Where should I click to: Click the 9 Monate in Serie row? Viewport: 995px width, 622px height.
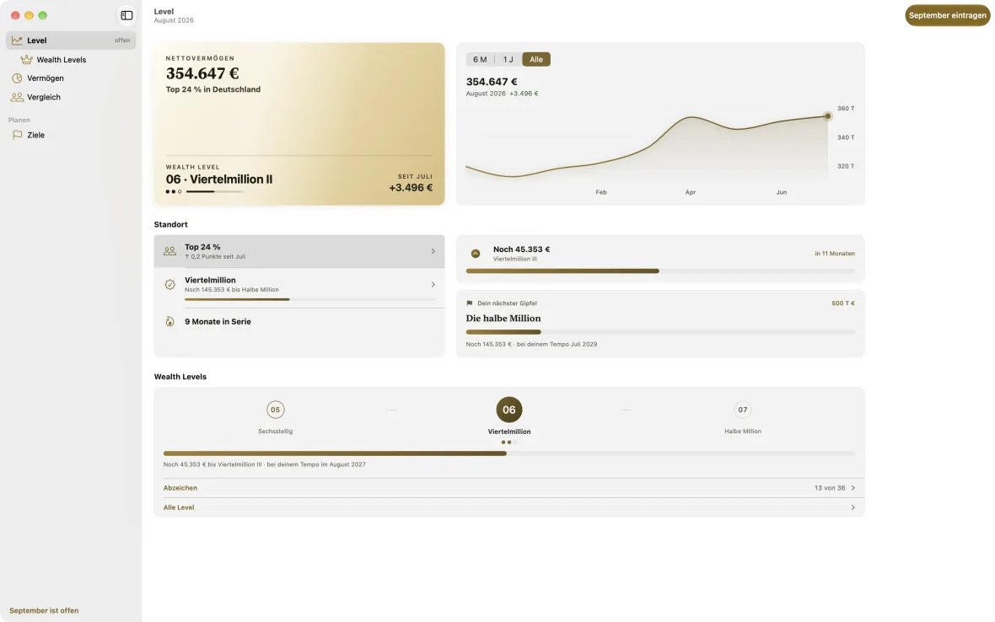click(x=298, y=321)
